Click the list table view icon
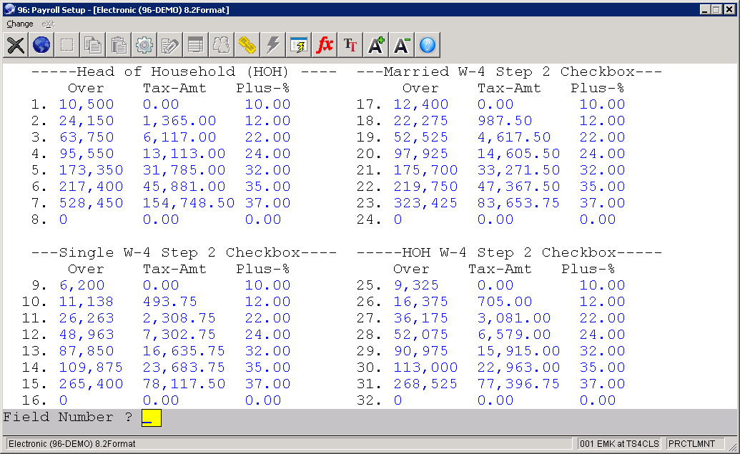Screen dimensions: 740x454 (195, 45)
